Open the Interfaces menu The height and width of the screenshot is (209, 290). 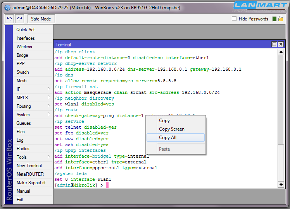pos(33,38)
